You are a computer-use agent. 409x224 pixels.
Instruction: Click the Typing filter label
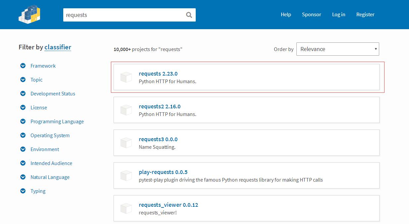(x=38, y=191)
